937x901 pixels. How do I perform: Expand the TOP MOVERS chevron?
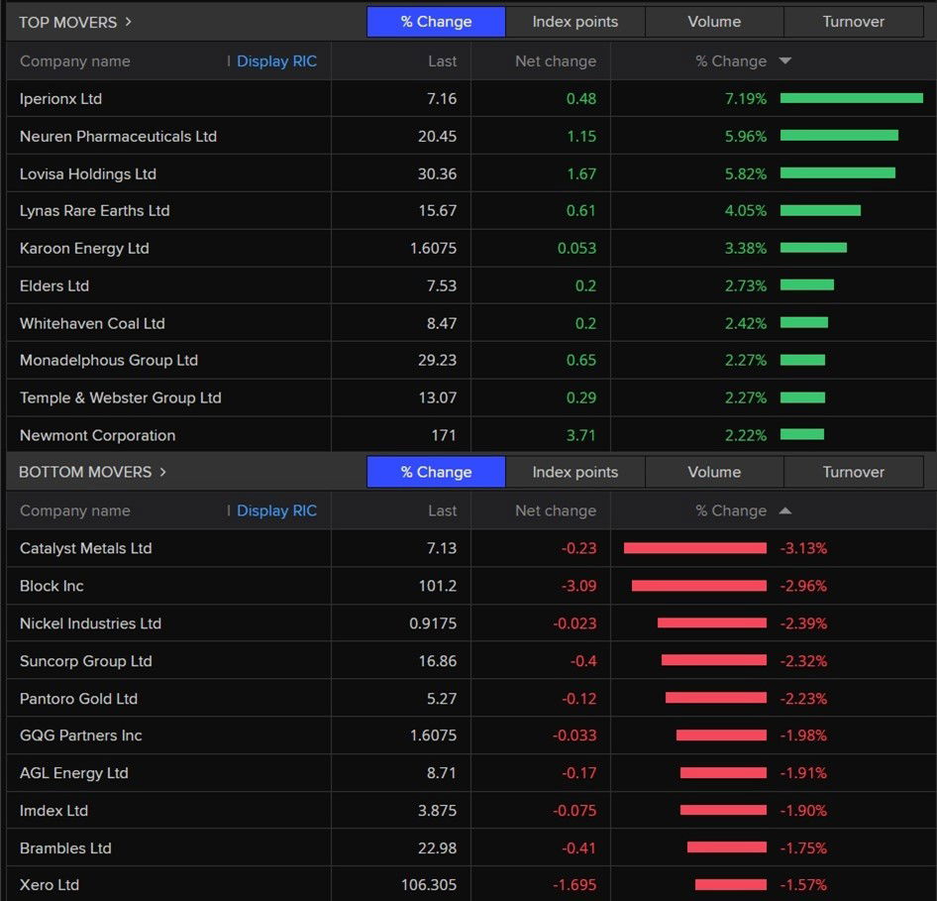click(129, 22)
